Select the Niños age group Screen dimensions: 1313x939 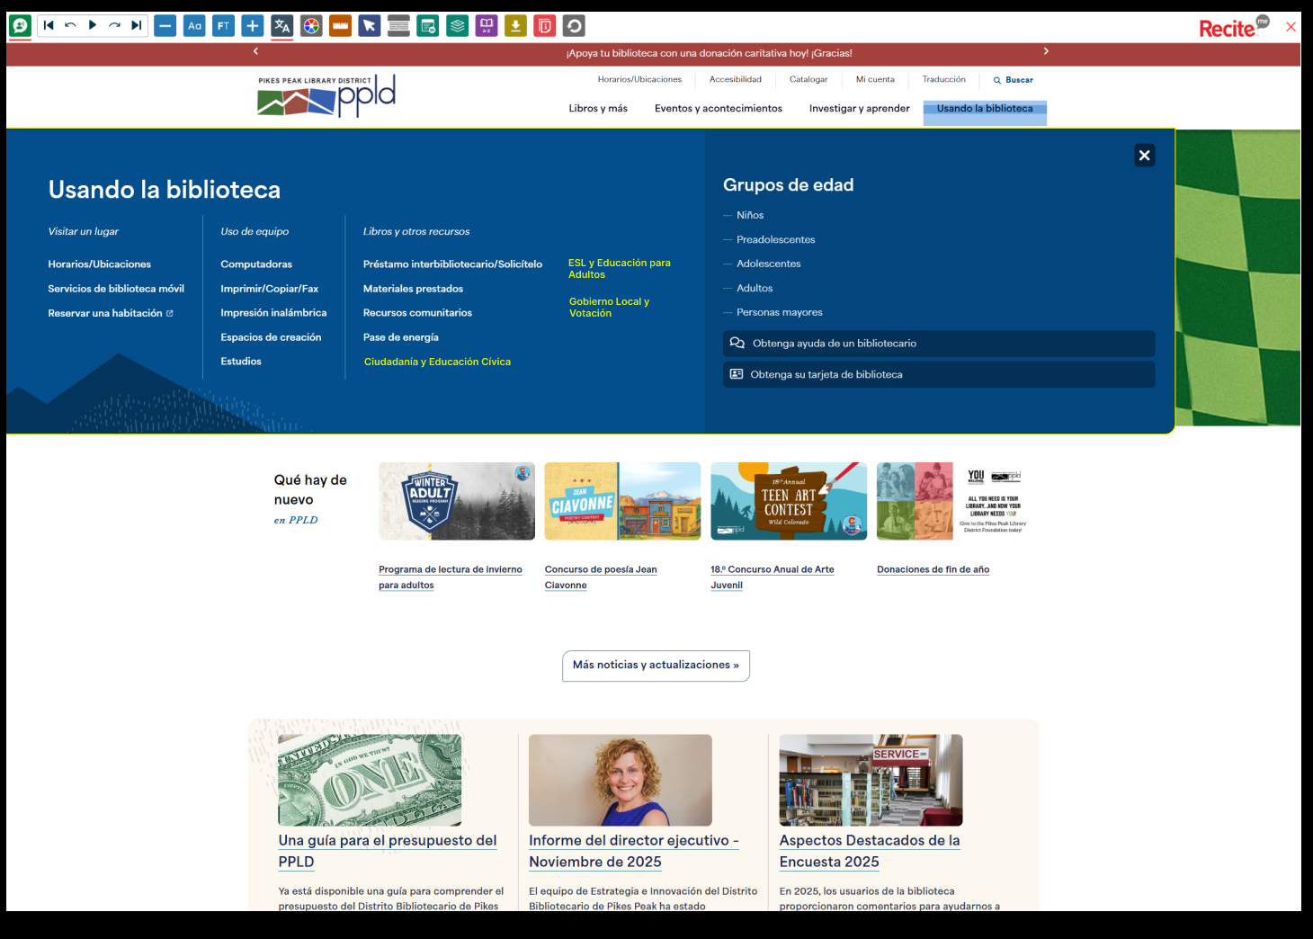(x=750, y=216)
